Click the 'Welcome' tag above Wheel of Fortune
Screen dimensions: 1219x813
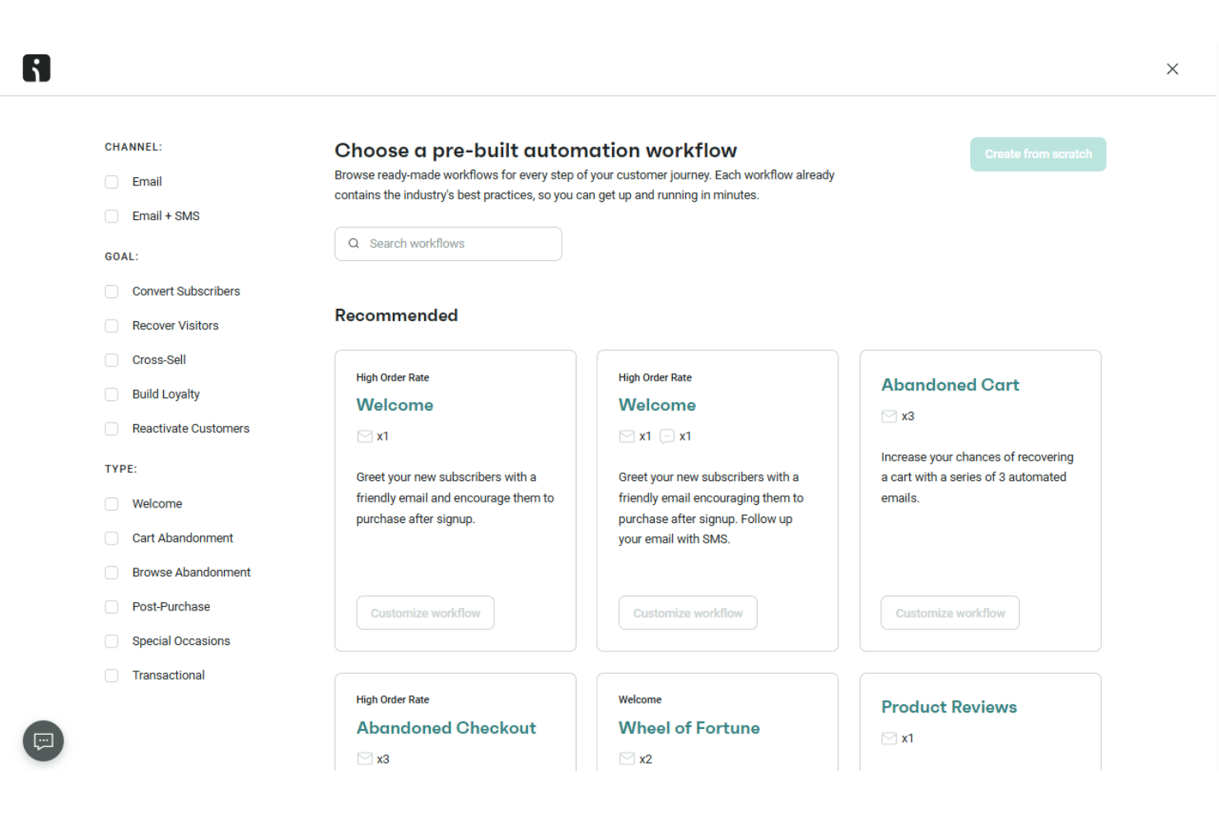pyautogui.click(x=640, y=700)
